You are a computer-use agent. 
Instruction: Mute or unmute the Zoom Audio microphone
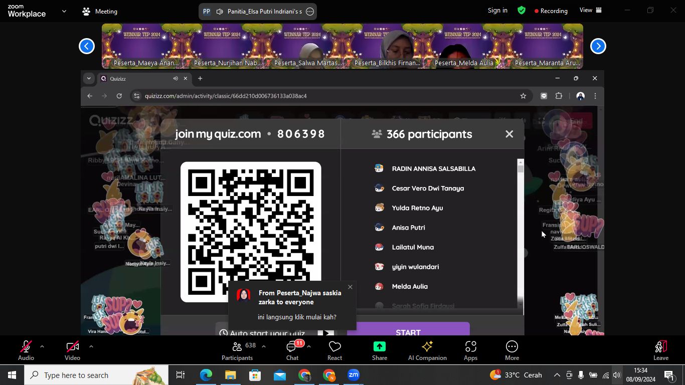[26, 350]
